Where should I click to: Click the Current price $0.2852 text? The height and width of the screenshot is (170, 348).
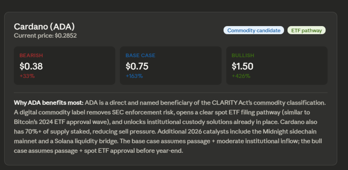(x=45, y=35)
